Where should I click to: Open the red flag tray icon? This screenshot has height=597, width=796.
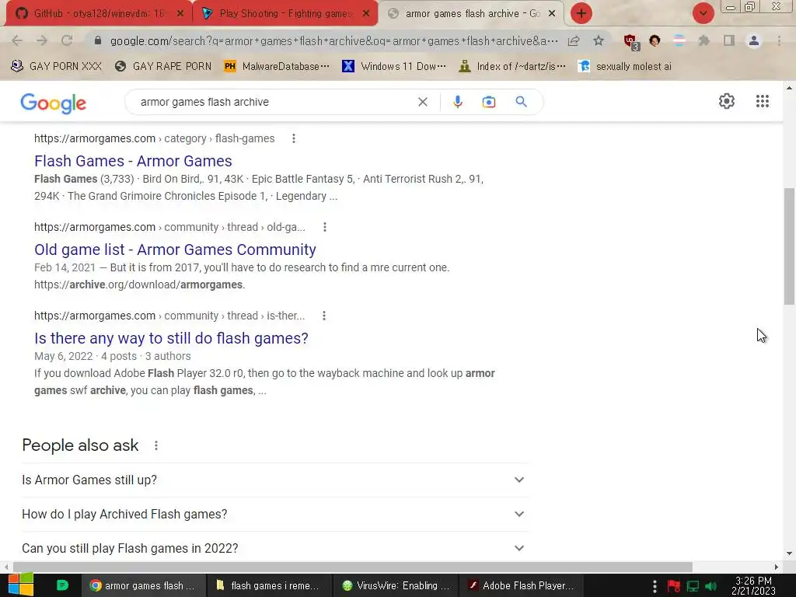coord(674,586)
